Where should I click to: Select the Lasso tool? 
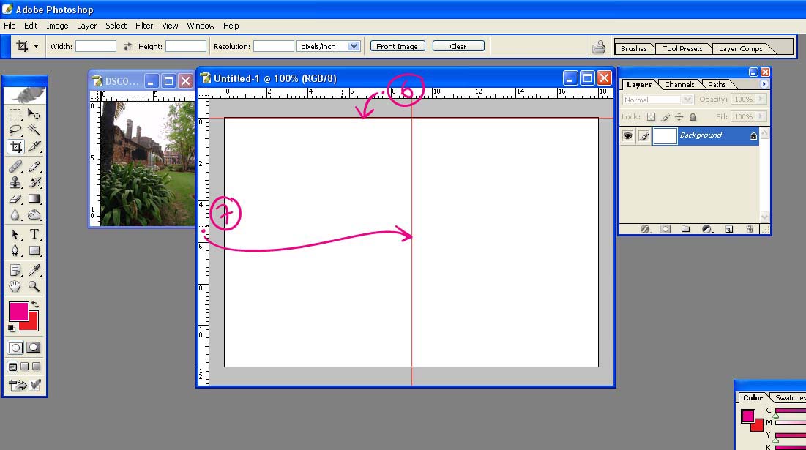click(x=15, y=130)
